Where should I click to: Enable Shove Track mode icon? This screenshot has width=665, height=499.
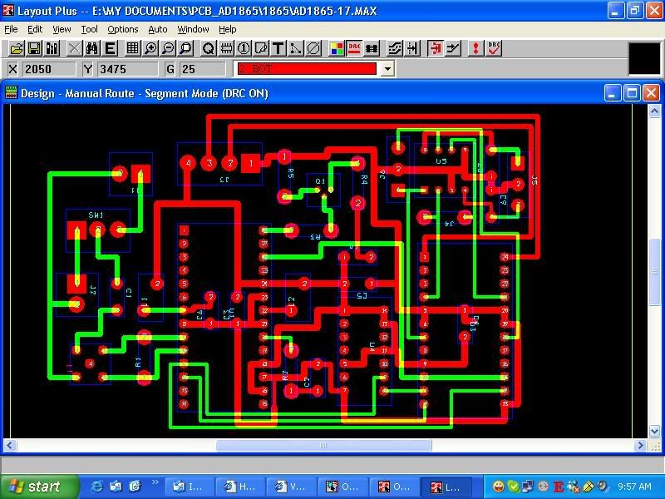coord(412,48)
